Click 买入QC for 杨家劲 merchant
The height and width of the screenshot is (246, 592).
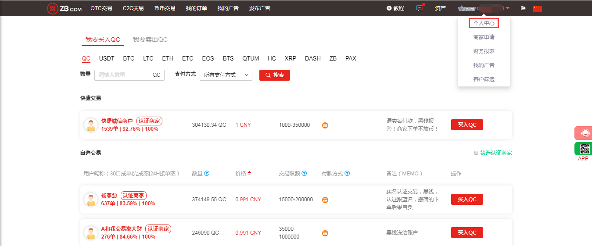click(467, 200)
